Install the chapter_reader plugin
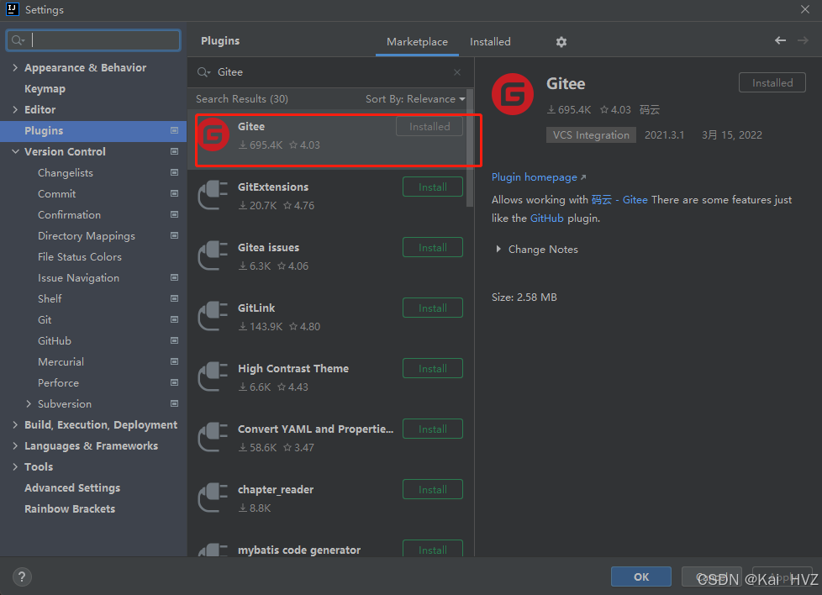The image size is (822, 595). click(433, 490)
